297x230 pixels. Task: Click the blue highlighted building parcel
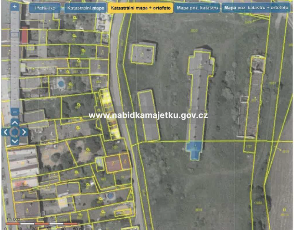tap(195, 149)
